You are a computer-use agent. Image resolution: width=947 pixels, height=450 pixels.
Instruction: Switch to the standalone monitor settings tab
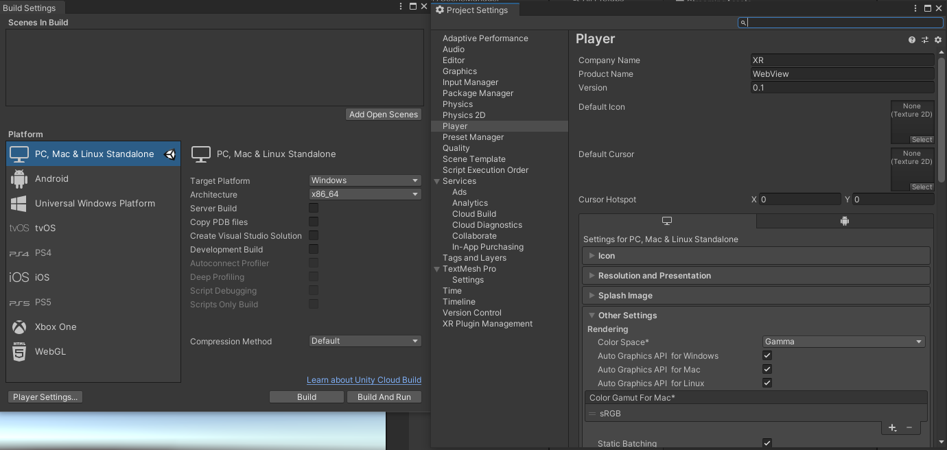tap(667, 221)
